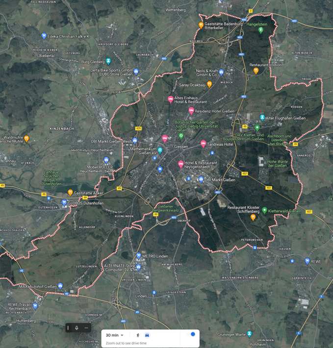The width and height of the screenshot is (333, 348).
Task: Open the Gruninger Warte landmark pin
Action: click(x=249, y=334)
